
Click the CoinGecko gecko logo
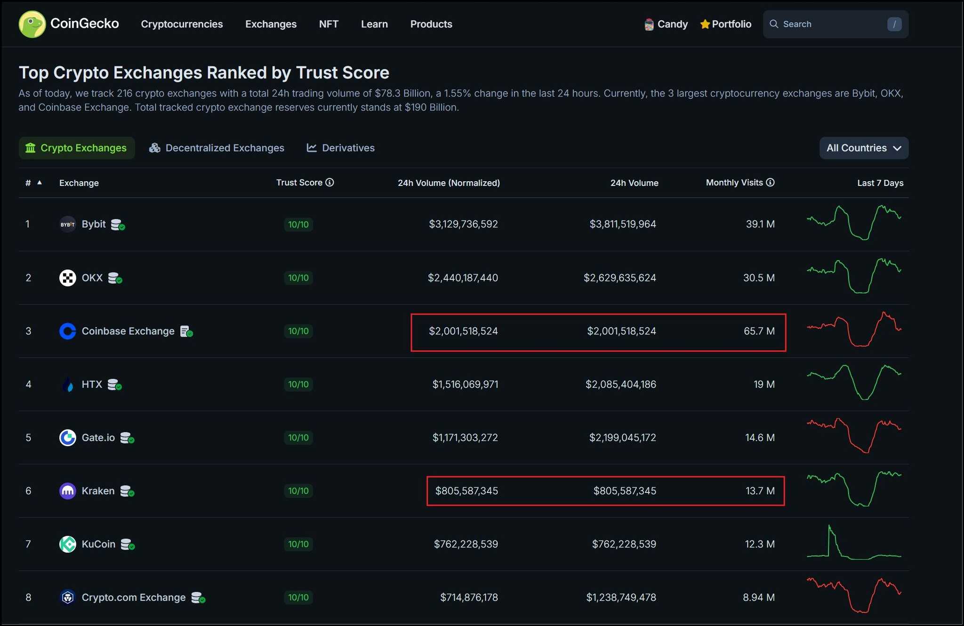point(32,24)
